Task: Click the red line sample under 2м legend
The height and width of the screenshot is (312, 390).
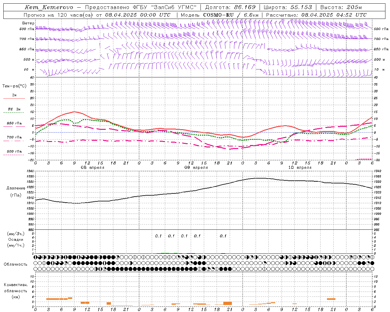Action: point(14,99)
